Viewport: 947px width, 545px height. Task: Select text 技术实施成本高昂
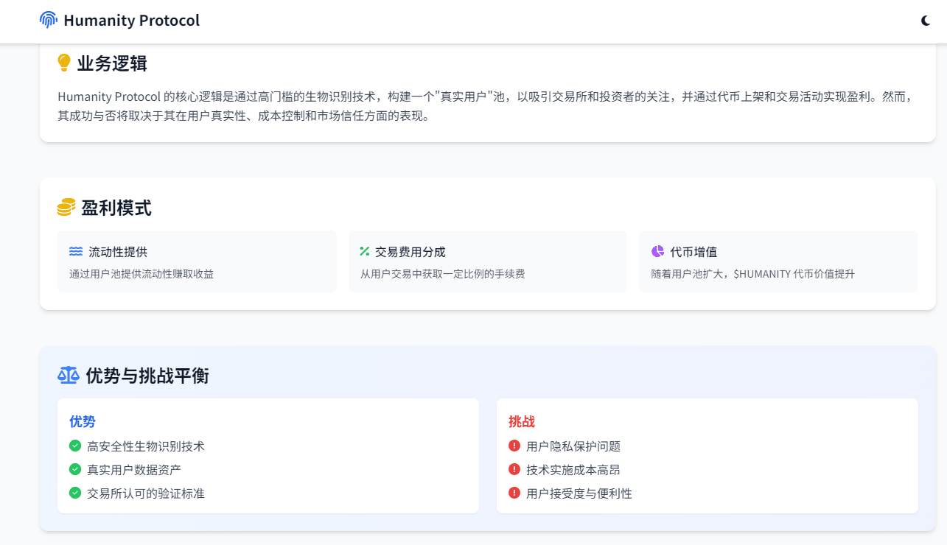pos(573,470)
